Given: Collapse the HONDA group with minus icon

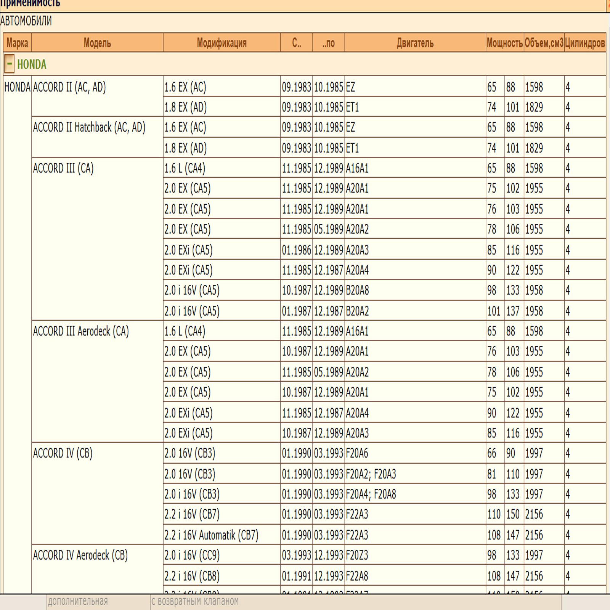Looking at the screenshot, I should 10,64.
